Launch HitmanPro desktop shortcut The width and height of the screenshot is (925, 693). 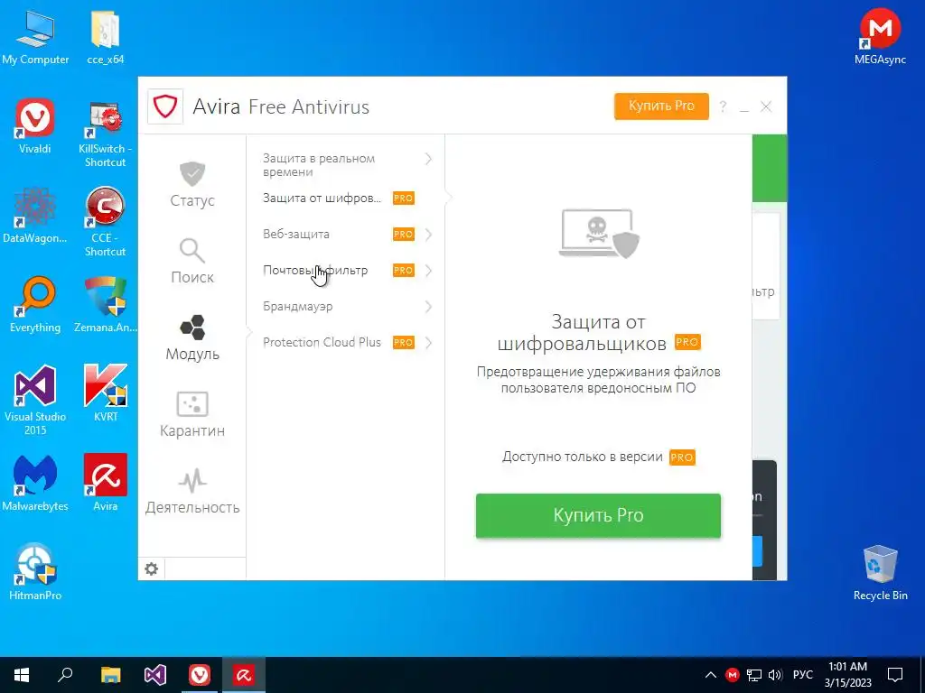pyautogui.click(x=35, y=572)
